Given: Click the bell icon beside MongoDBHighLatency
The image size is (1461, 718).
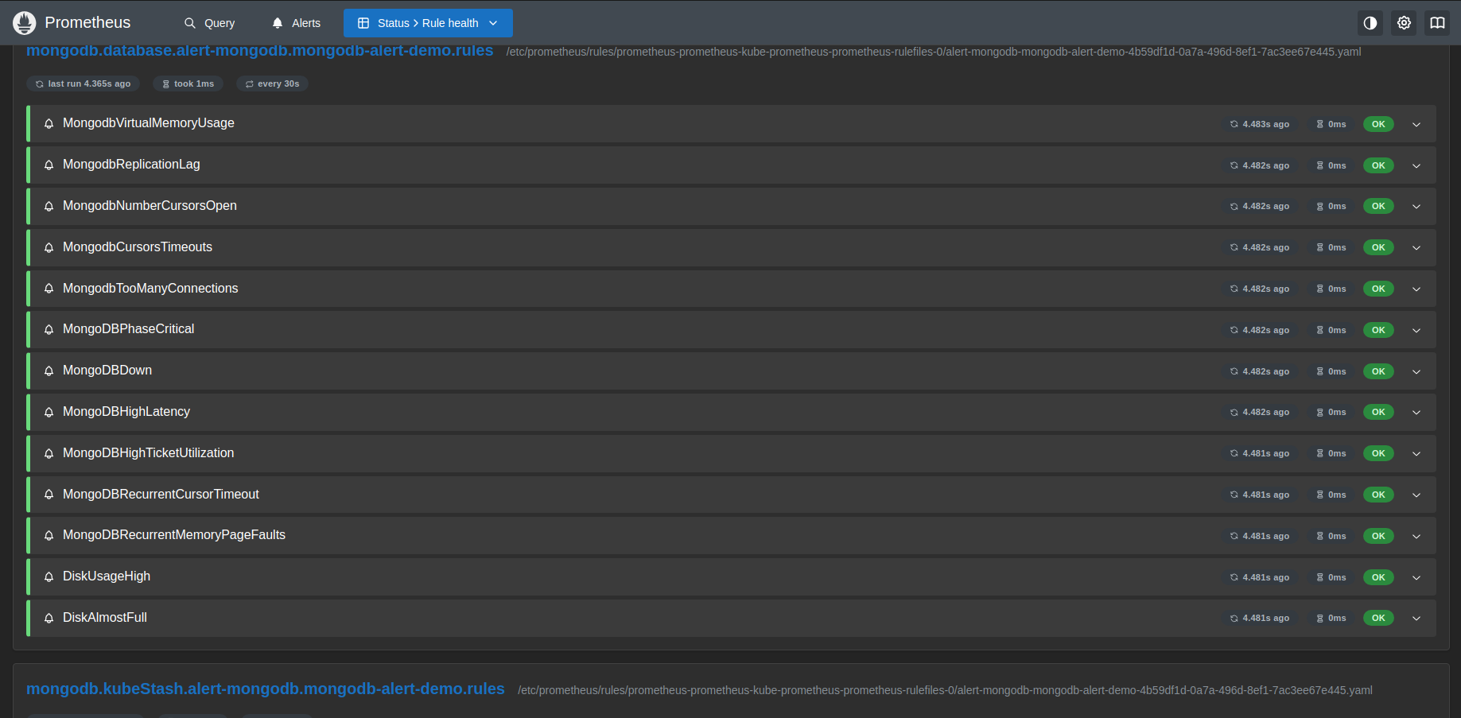Looking at the screenshot, I should pyautogui.click(x=49, y=412).
